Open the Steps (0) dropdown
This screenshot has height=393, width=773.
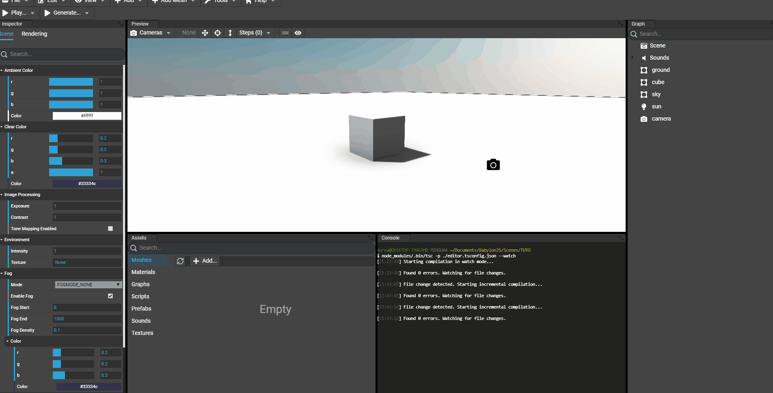pos(255,33)
